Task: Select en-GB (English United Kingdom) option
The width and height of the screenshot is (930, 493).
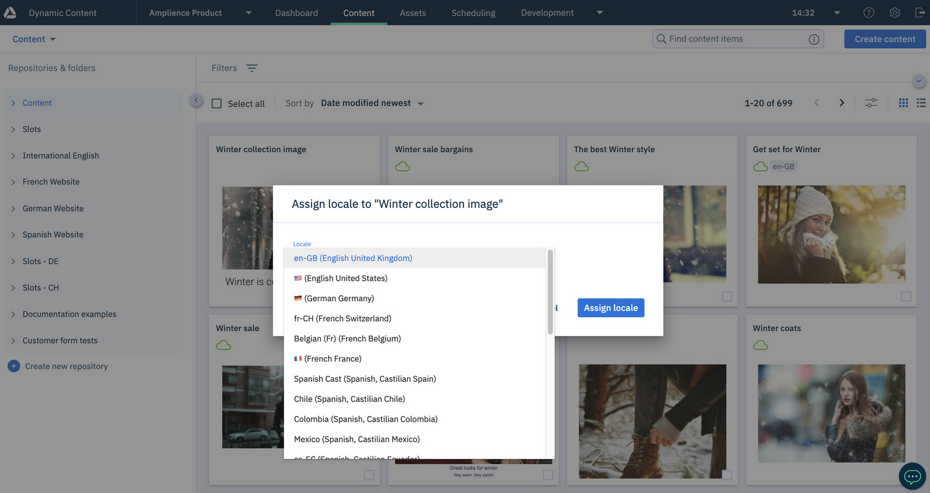Action: click(415, 258)
